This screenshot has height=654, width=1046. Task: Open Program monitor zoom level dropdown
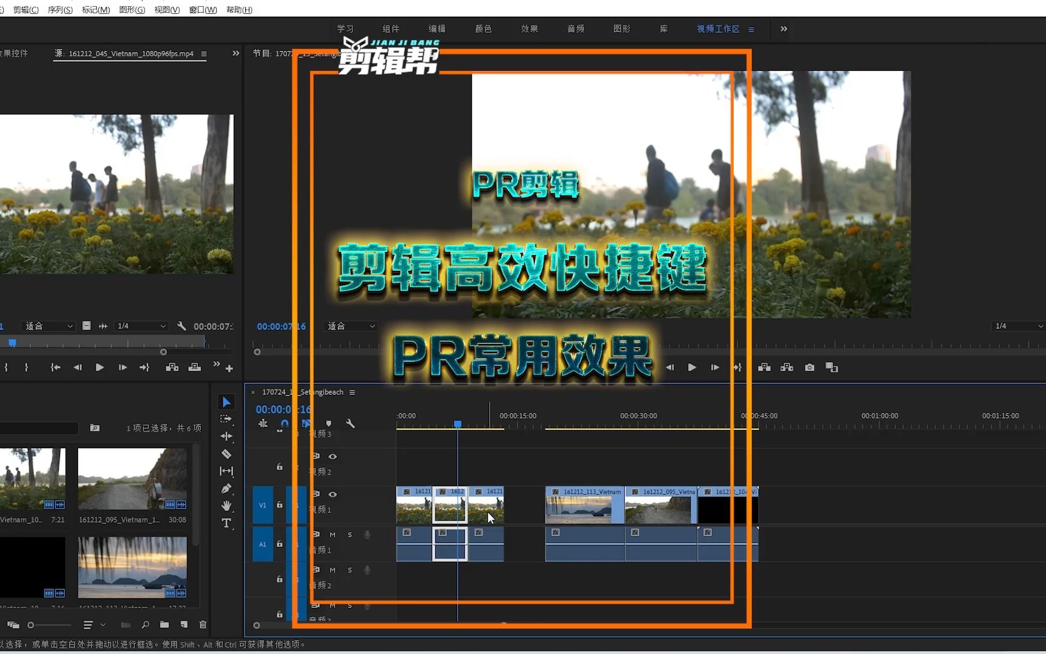tap(351, 326)
